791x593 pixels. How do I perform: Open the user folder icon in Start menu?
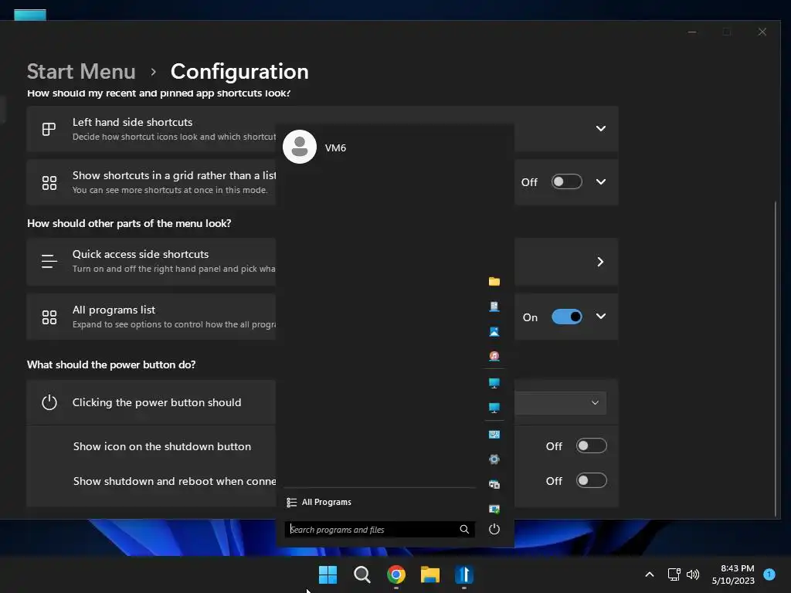pyautogui.click(x=494, y=281)
